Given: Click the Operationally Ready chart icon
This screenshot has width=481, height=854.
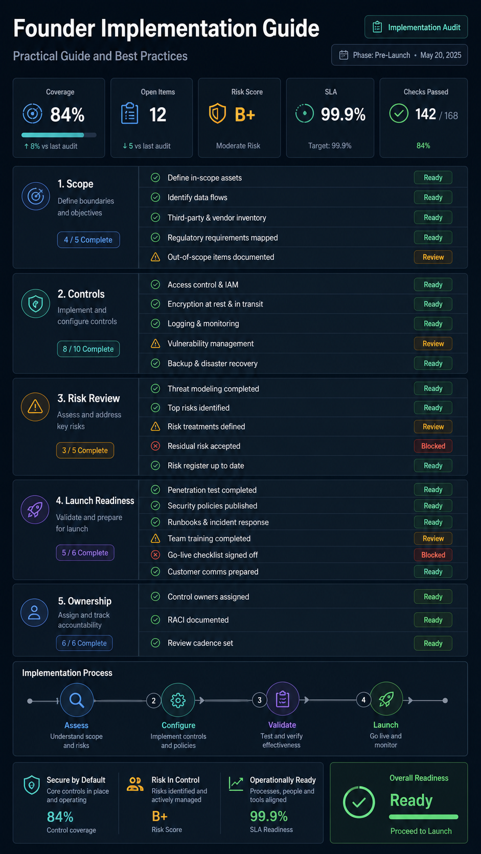Looking at the screenshot, I should 236,784.
